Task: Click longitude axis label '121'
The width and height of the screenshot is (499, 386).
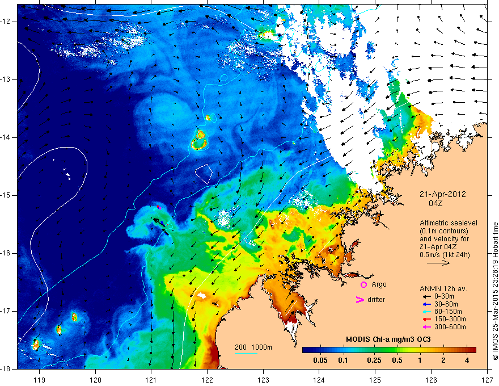Action: (x=151, y=380)
